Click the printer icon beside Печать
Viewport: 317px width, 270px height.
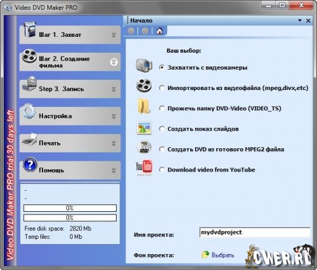30,139
